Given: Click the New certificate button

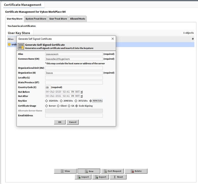Looking at the screenshot, I should 89,171.
